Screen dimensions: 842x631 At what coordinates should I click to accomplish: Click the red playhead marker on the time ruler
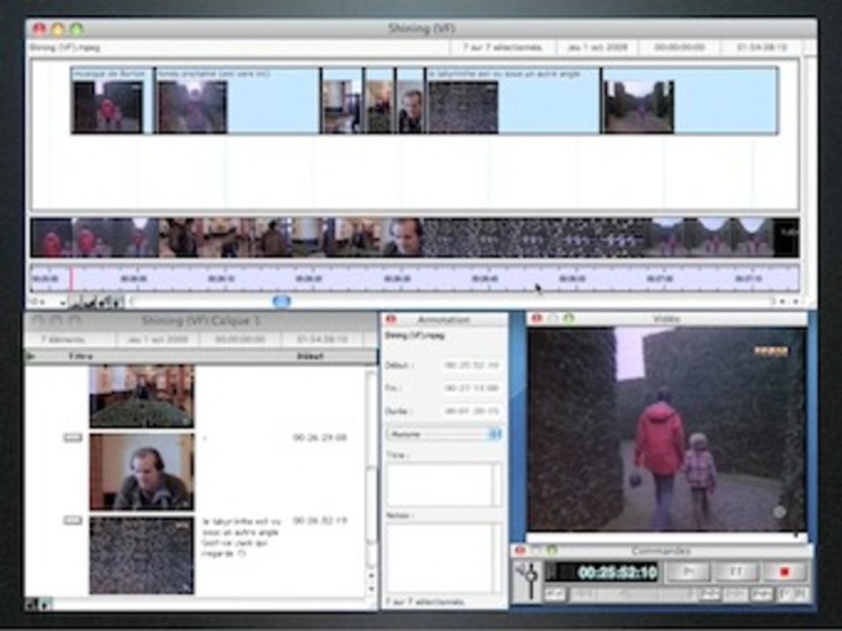tap(71, 279)
